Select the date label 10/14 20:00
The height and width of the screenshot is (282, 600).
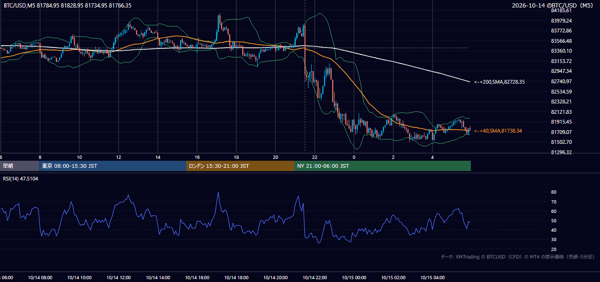click(276, 277)
